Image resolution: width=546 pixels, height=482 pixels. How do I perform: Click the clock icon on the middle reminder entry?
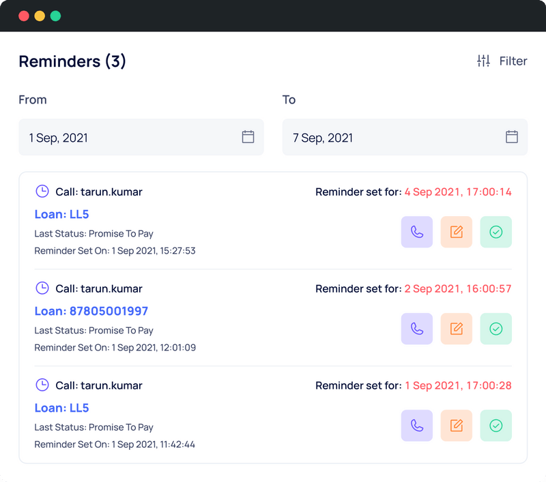[42, 288]
